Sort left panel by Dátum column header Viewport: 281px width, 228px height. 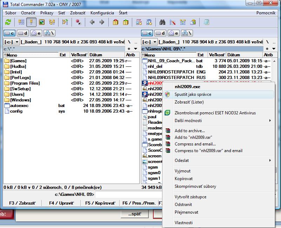[106, 55]
